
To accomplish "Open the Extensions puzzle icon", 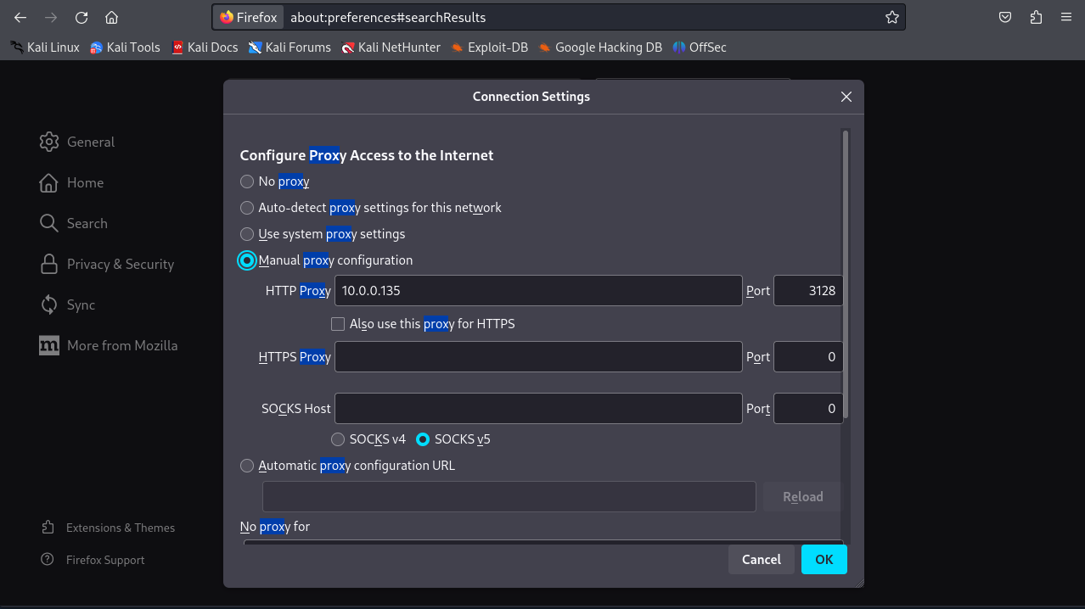I will [1036, 17].
